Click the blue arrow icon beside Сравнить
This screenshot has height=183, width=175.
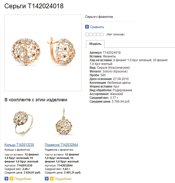pos(87,27)
